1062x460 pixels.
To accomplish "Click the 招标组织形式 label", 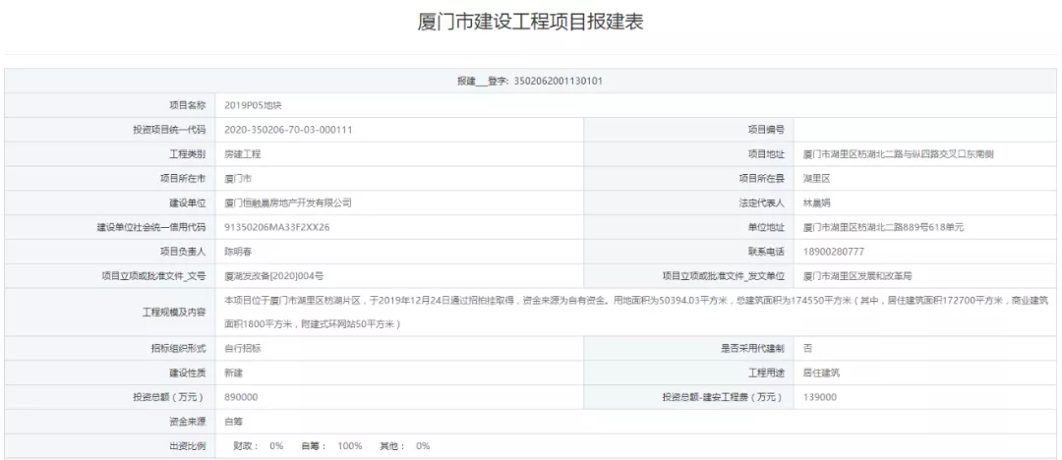I will pos(178,348).
